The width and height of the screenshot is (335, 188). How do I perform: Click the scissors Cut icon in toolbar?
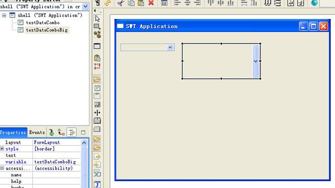pyautogui.click(x=121, y=3)
